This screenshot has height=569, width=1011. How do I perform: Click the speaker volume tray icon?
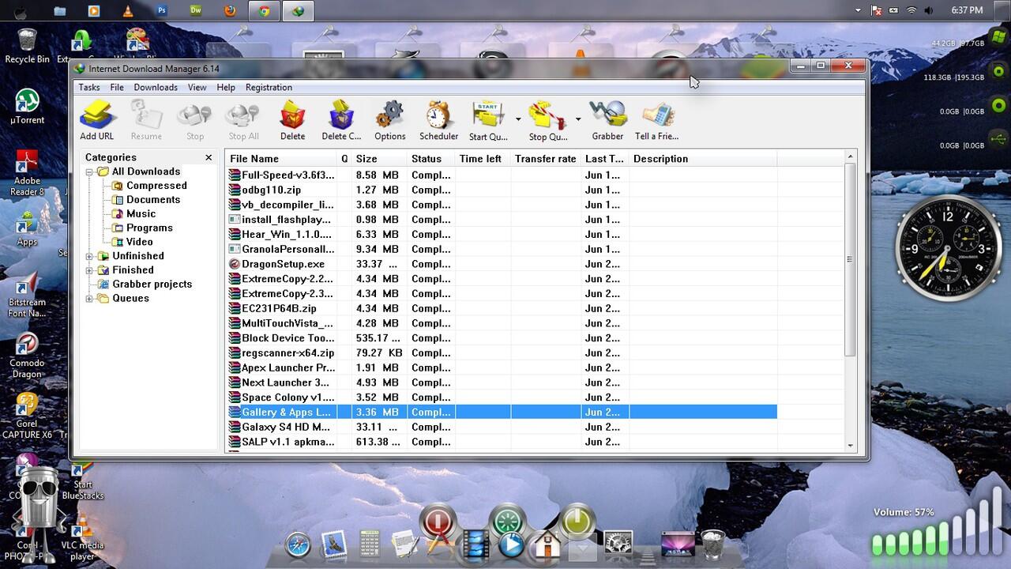(x=929, y=10)
